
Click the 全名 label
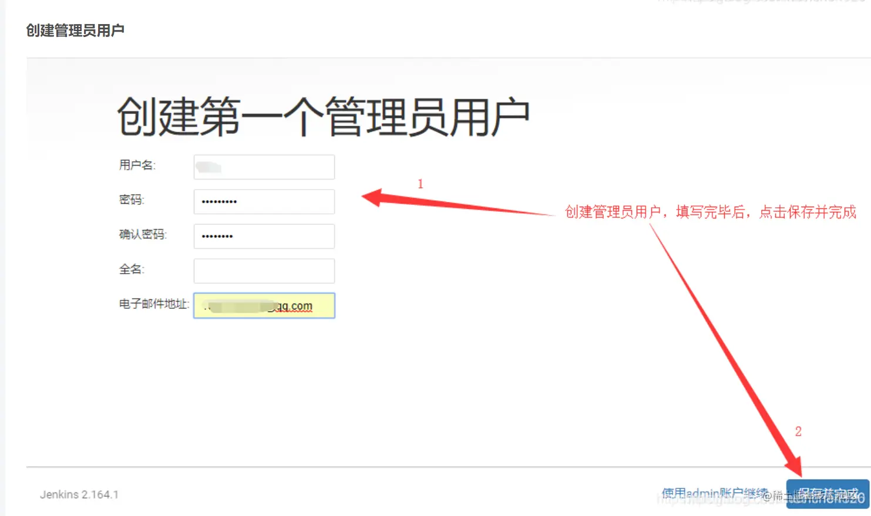click(x=132, y=269)
